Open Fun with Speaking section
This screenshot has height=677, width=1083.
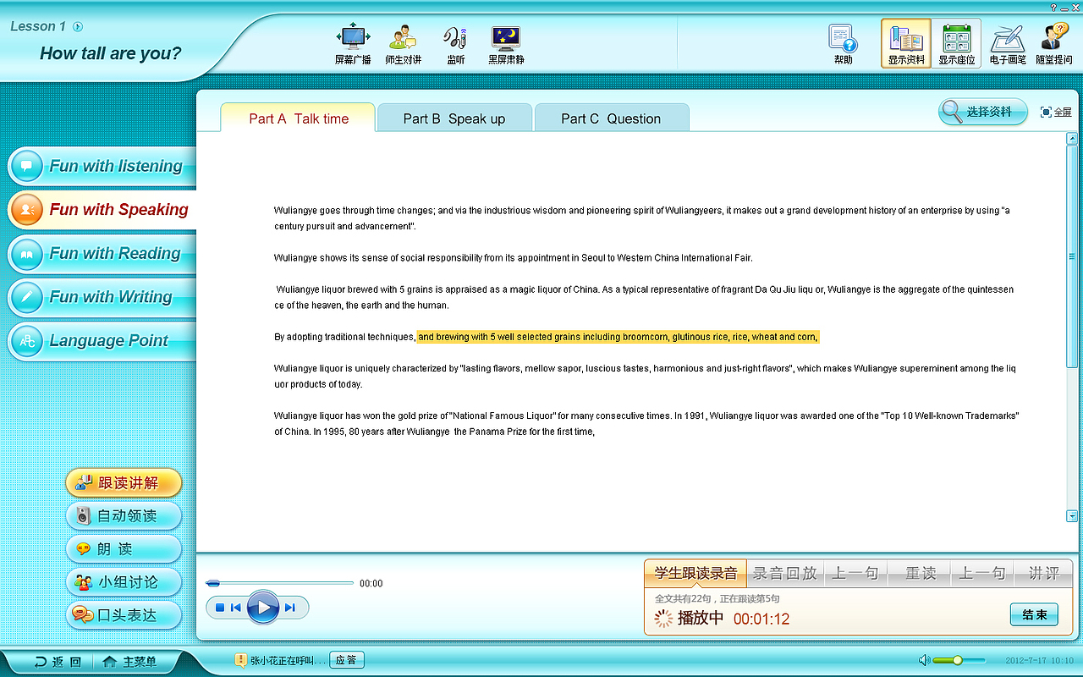(x=102, y=209)
